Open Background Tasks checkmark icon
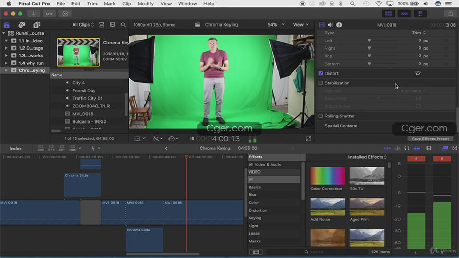The image size is (459, 258). (65, 14)
